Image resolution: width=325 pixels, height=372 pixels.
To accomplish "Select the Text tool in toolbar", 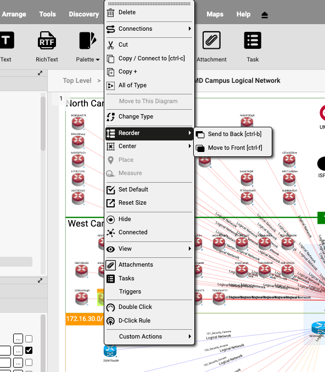I will [x=7, y=47].
